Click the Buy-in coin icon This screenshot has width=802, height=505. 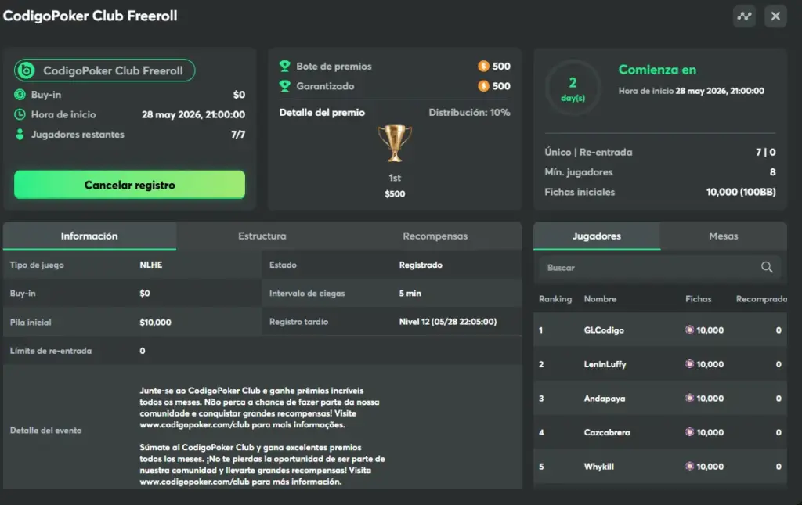point(20,95)
